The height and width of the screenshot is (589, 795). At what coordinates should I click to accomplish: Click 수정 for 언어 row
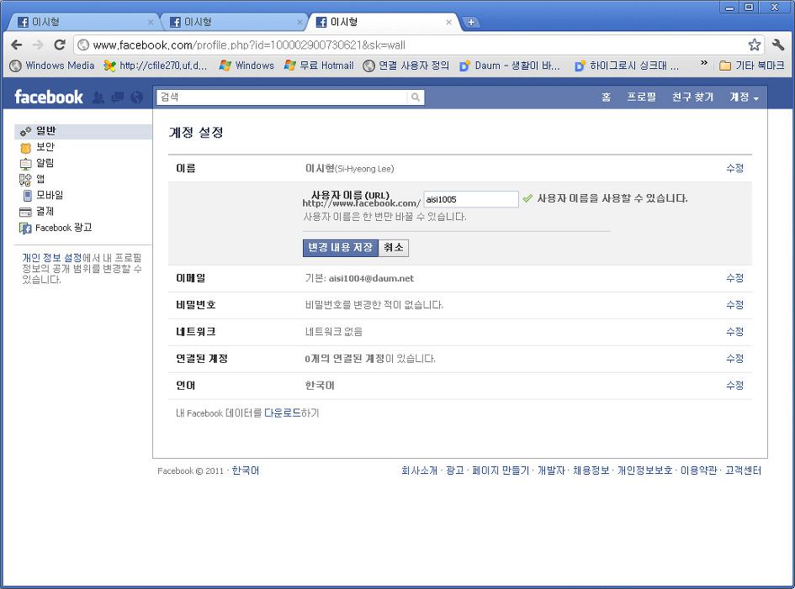[x=735, y=386]
